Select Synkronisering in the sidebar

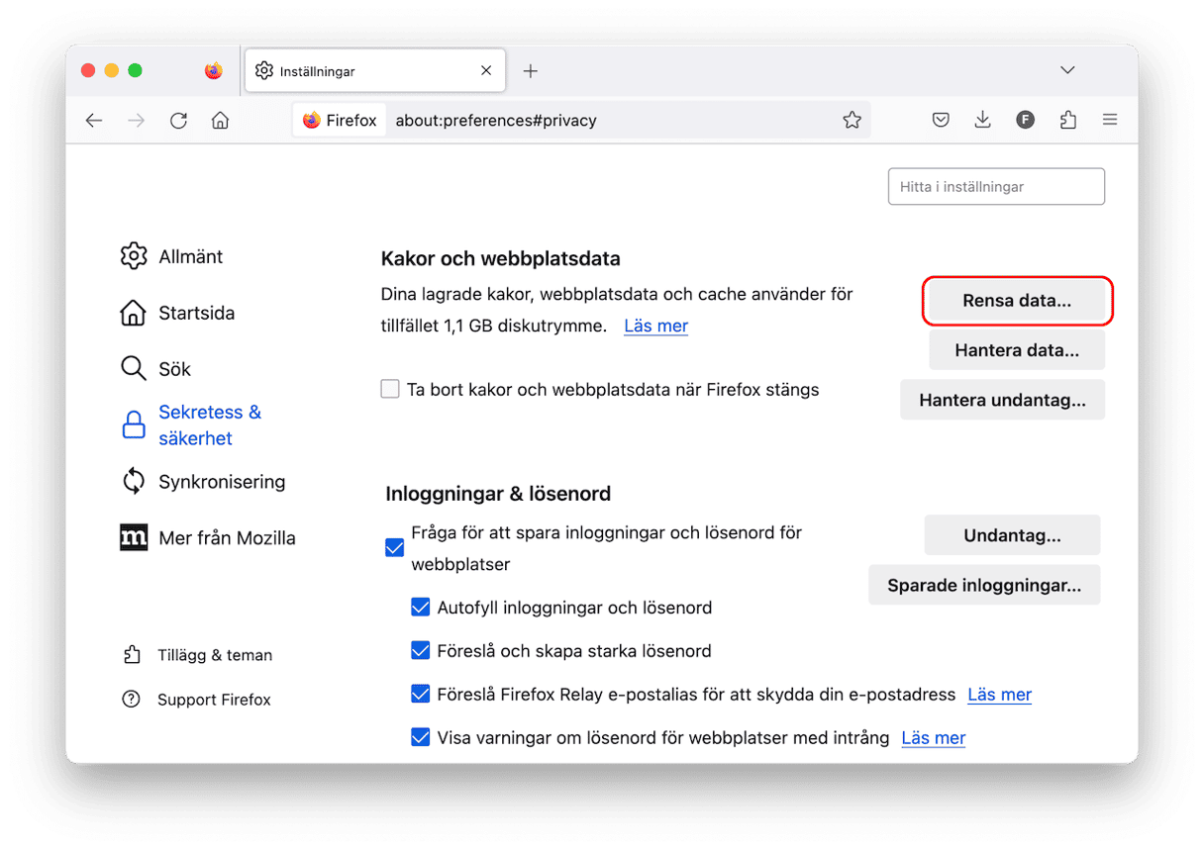tap(221, 482)
